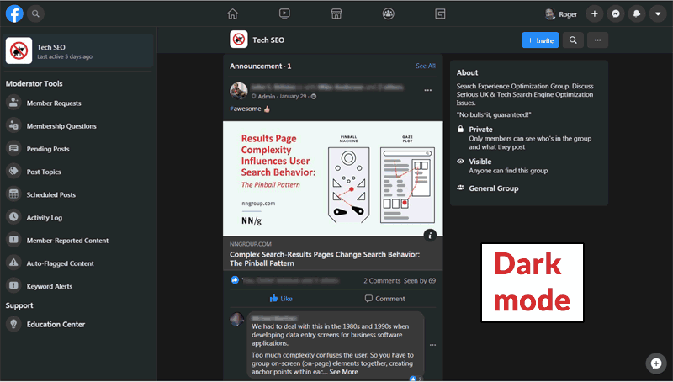673x382 pixels.
Task: Click the Support heading
Action: (19, 305)
